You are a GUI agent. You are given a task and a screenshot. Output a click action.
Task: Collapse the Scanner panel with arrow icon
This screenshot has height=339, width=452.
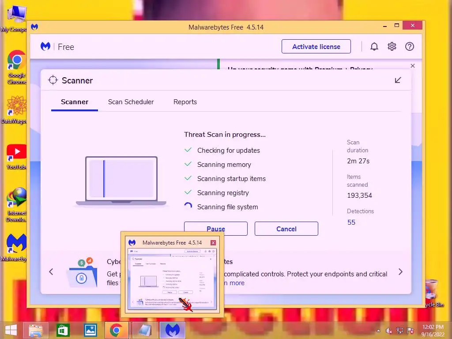click(x=398, y=80)
